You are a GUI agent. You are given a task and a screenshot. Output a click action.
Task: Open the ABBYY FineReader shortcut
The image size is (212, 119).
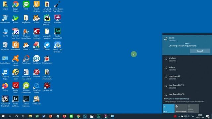pyautogui.click(x=36, y=34)
